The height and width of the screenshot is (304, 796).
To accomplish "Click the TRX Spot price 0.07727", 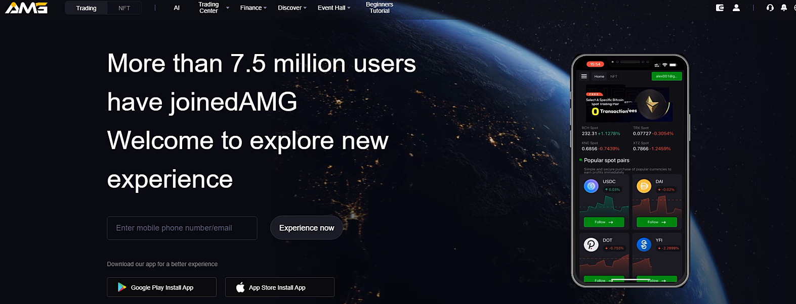I will (642, 134).
